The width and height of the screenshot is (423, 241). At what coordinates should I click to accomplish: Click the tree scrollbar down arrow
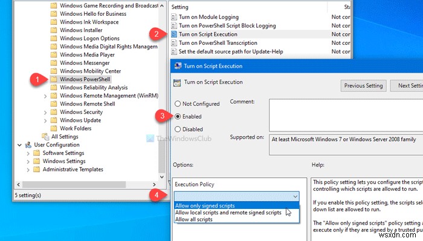click(x=162, y=177)
